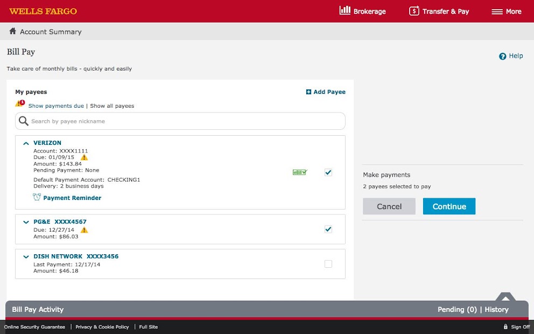Open the More hamburger menu icon
Image resolution: width=534 pixels, height=334 pixels.
point(497,12)
